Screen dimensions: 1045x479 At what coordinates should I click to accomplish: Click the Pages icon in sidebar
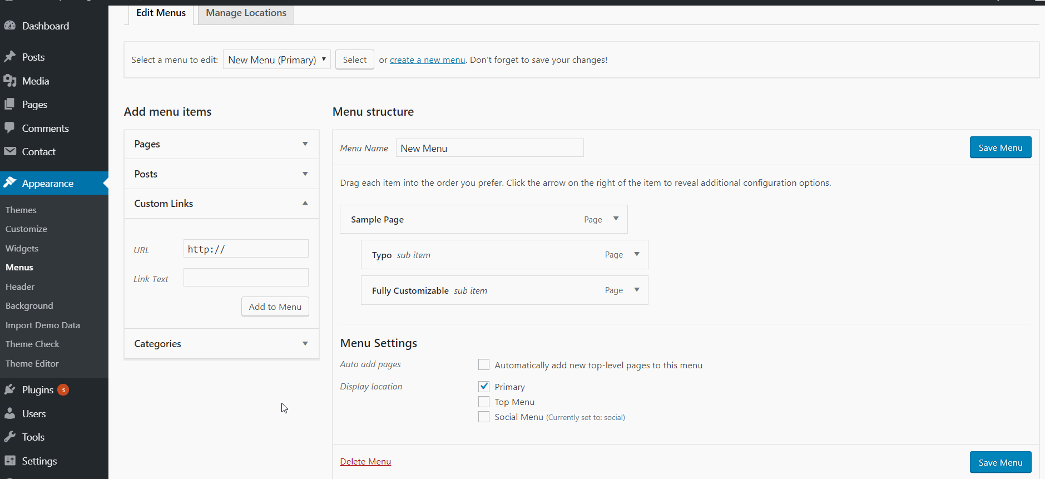point(10,104)
